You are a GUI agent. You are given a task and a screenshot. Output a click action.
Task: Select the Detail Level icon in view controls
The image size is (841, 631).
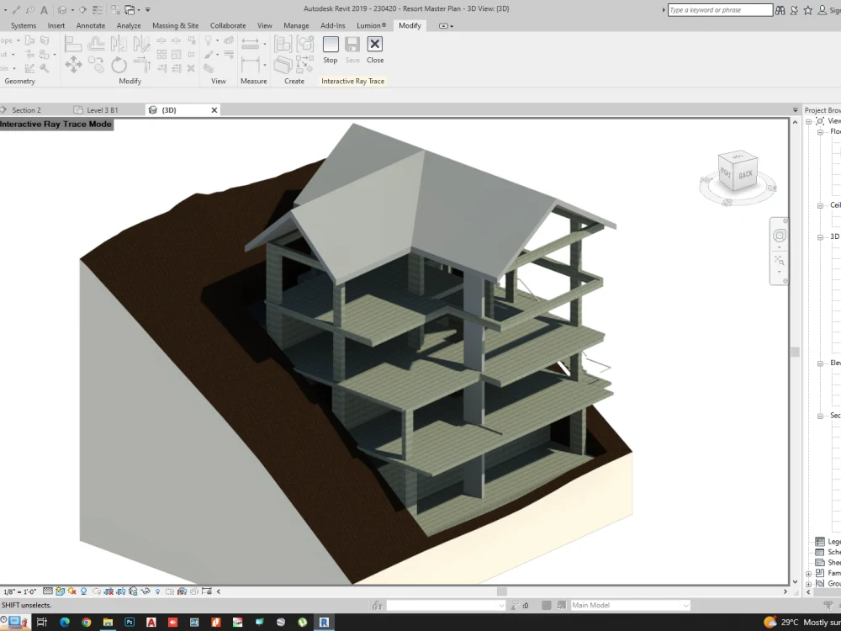46,590
